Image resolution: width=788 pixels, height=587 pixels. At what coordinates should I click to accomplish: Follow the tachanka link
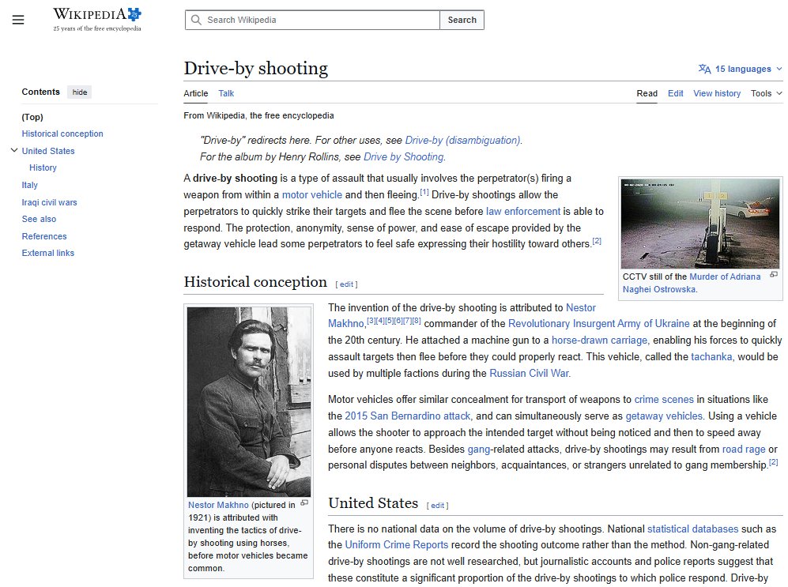(x=711, y=356)
